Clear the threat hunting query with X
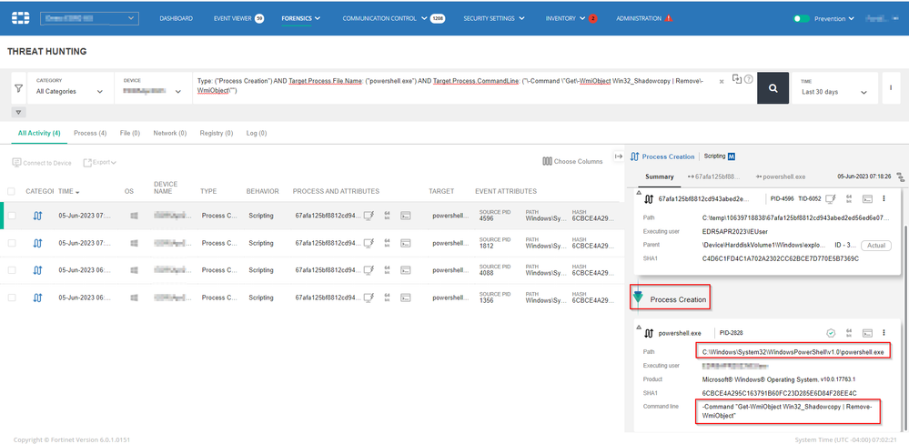Image resolution: width=909 pixels, height=444 pixels. [722, 81]
